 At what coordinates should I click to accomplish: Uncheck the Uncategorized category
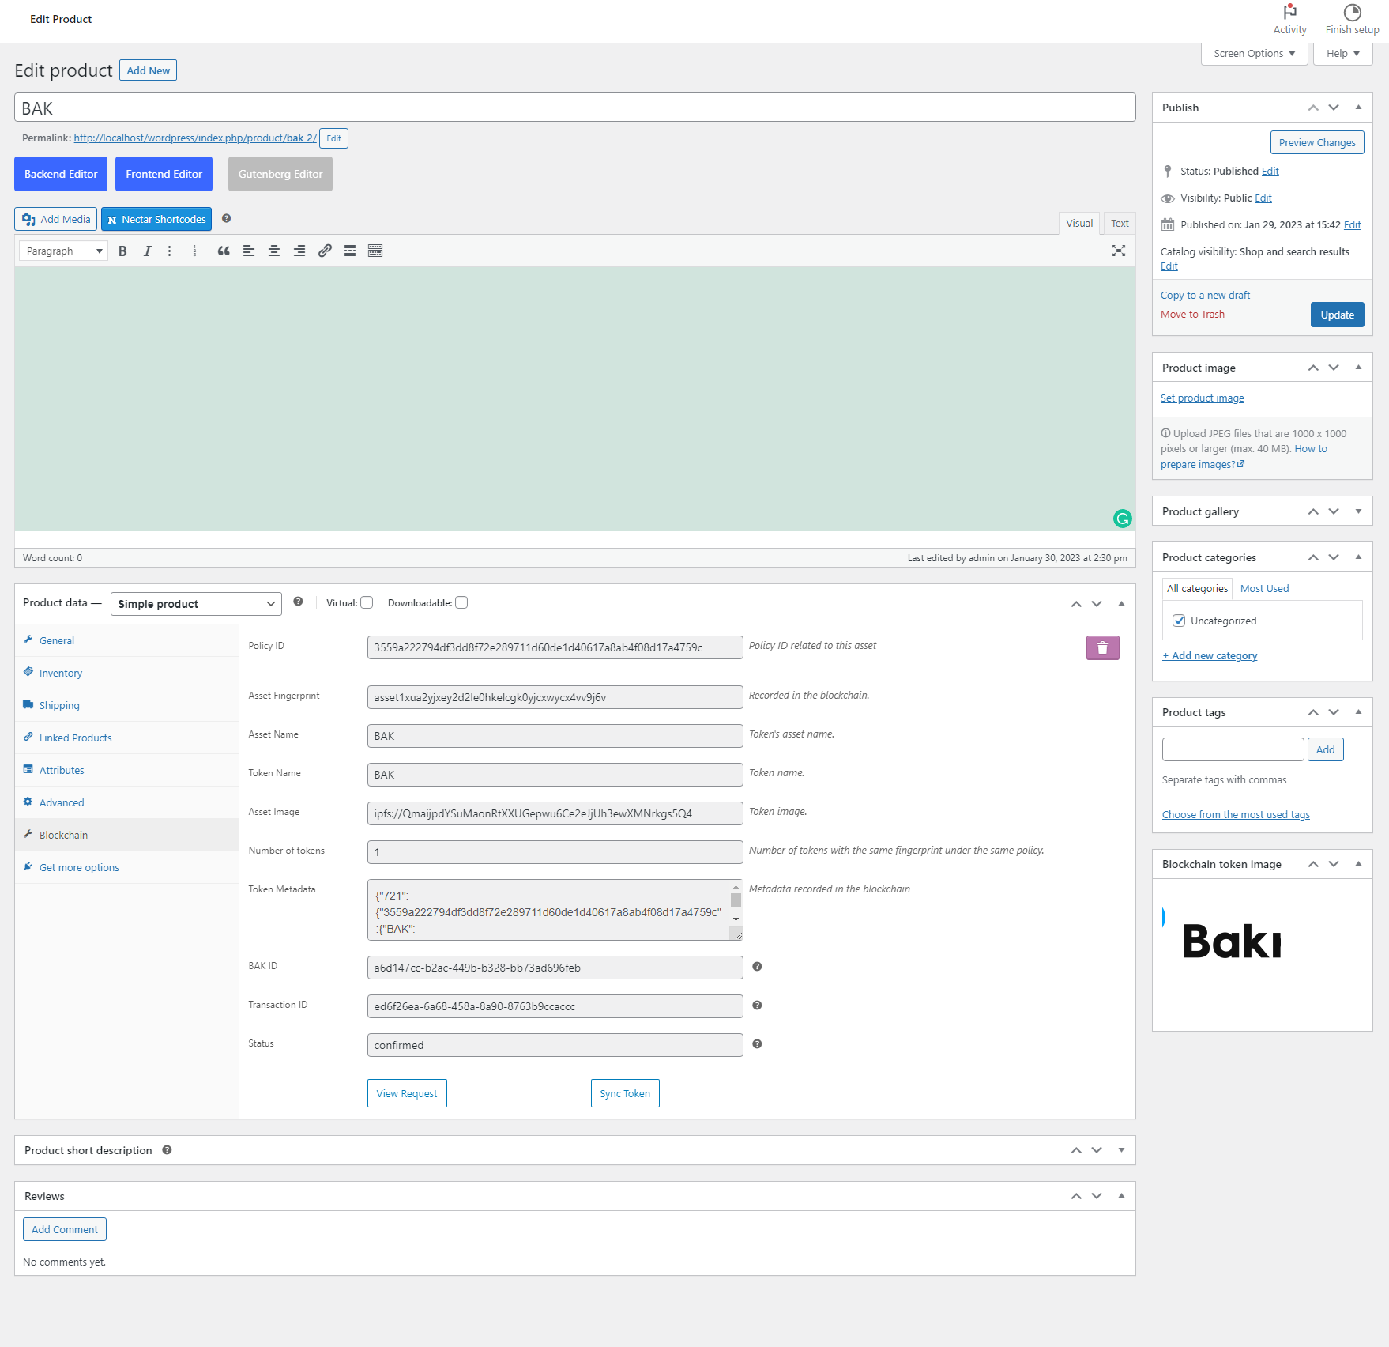pyautogui.click(x=1179, y=621)
